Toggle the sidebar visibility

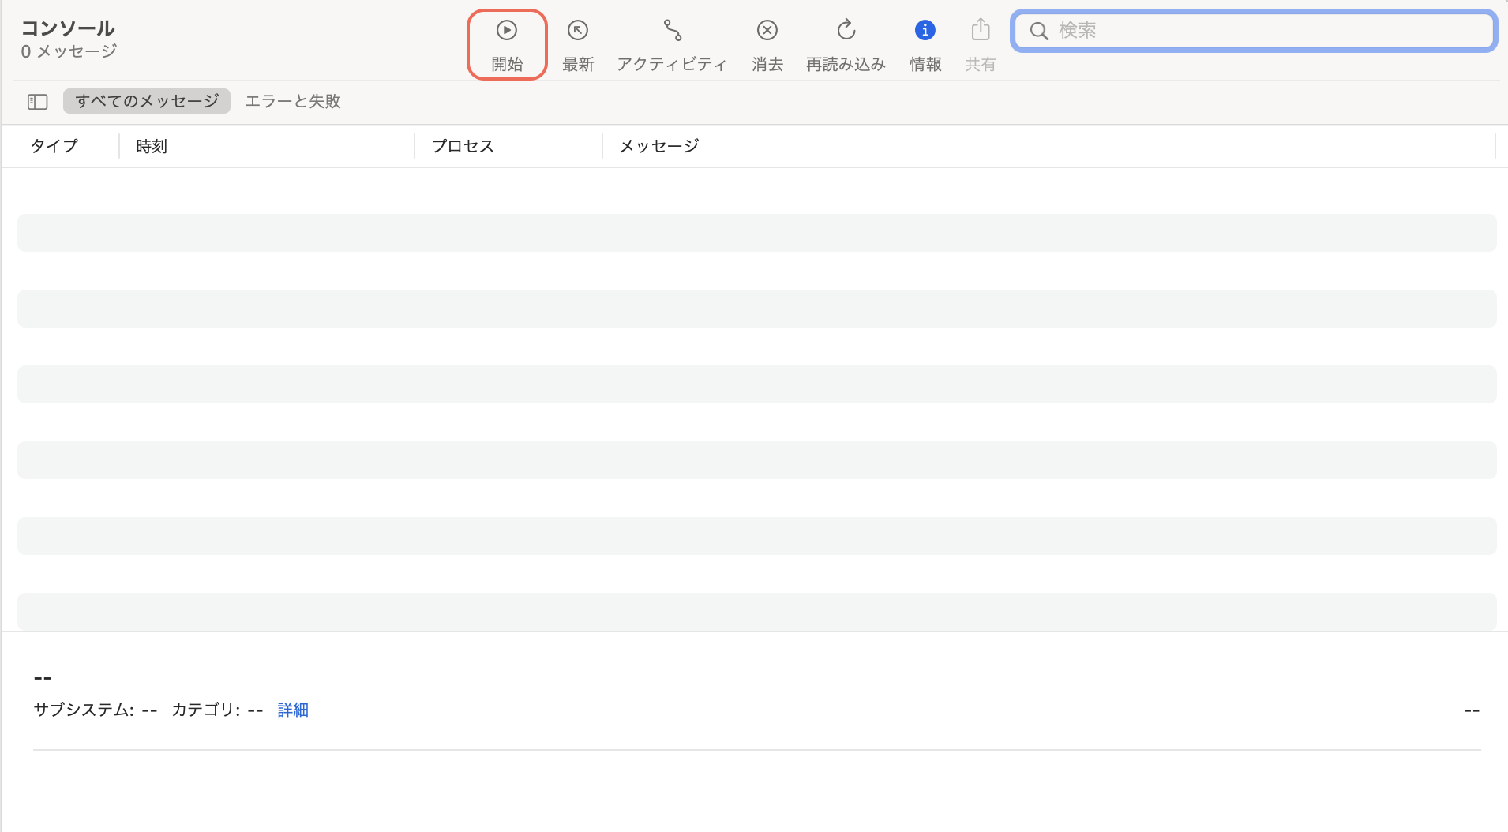pyautogui.click(x=36, y=101)
